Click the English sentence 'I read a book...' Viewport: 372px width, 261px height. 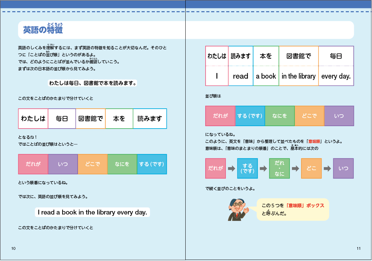(x=92, y=212)
